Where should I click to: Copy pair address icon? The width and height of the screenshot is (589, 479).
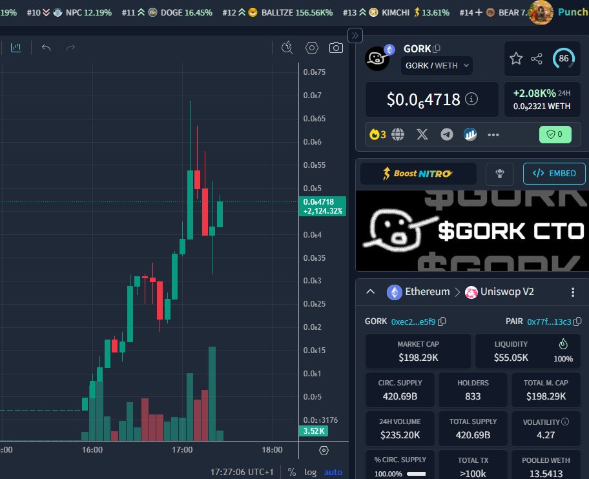pos(578,321)
